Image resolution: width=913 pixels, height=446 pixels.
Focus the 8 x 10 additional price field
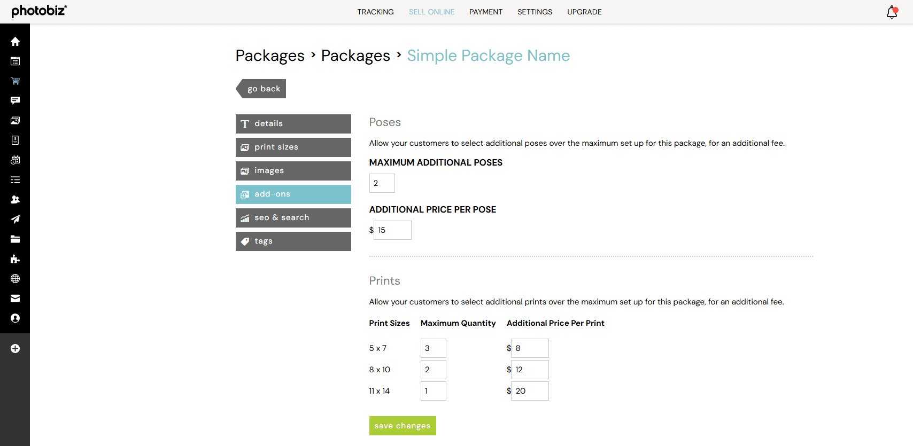click(530, 370)
